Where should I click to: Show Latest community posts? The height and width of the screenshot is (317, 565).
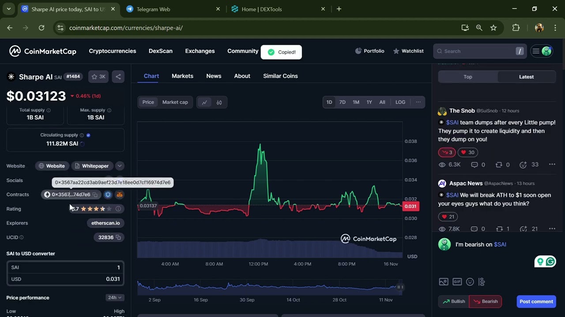[x=526, y=77]
